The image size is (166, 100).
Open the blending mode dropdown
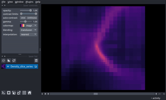pyautogui.click(x=28, y=30)
